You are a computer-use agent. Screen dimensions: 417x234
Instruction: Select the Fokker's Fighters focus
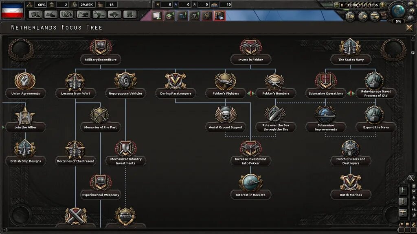point(226,85)
